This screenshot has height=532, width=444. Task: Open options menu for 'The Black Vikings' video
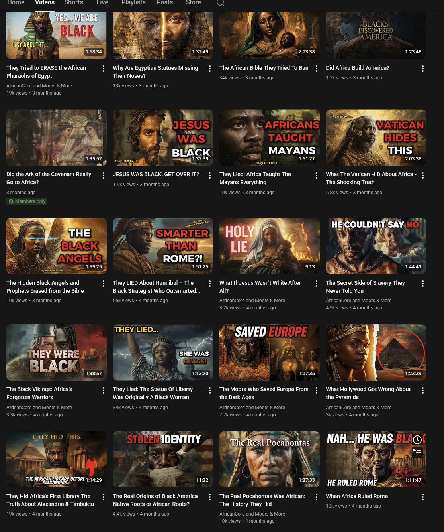pyautogui.click(x=104, y=390)
